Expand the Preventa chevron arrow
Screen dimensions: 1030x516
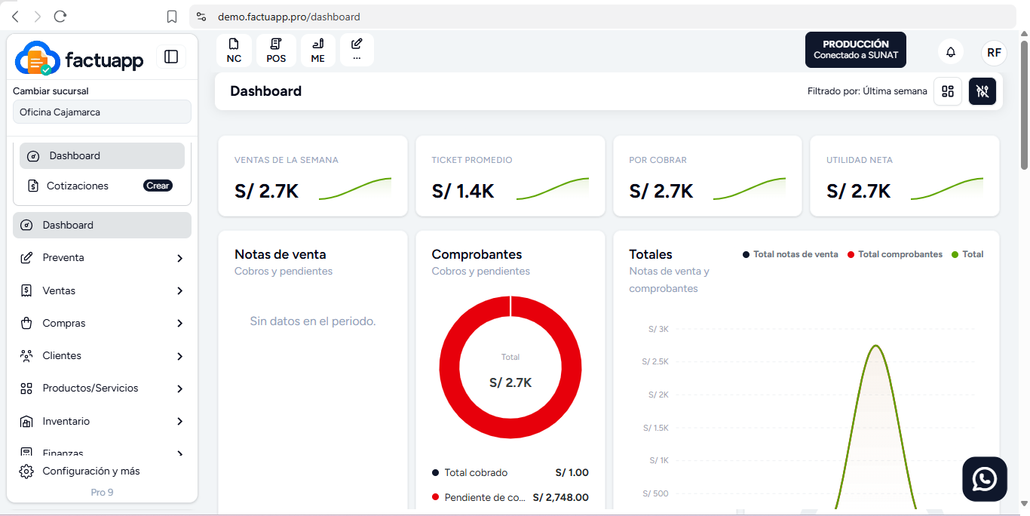pos(179,258)
